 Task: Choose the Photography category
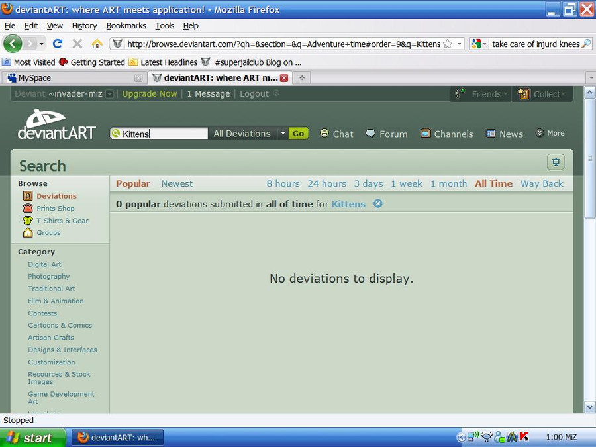pyautogui.click(x=48, y=276)
